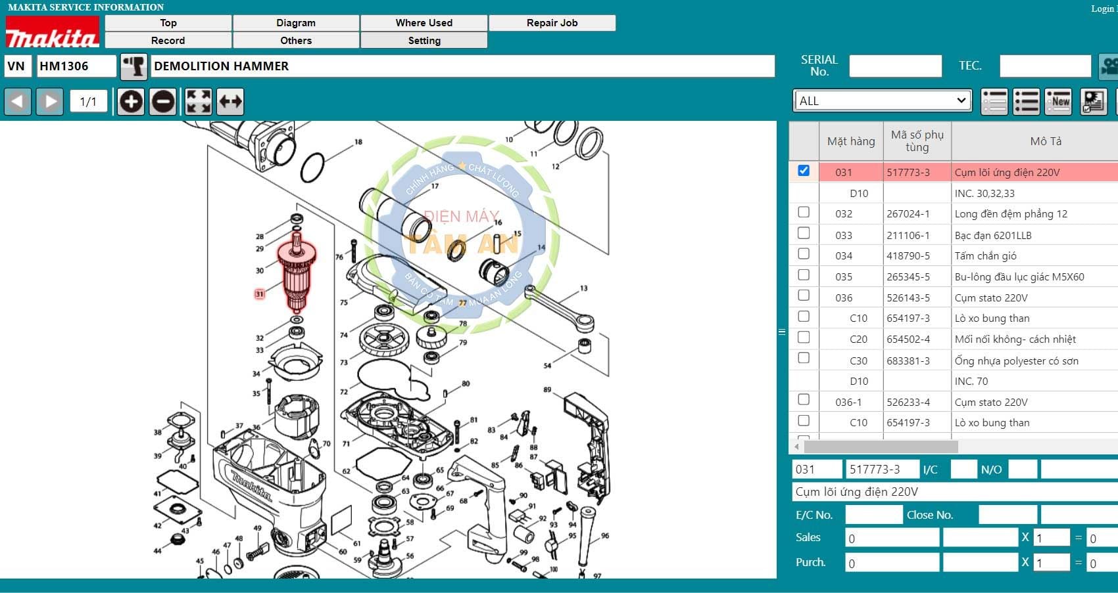This screenshot has height=593, width=1118.
Task: Click the DEMOLITION HAMMER description field
Action: point(463,66)
